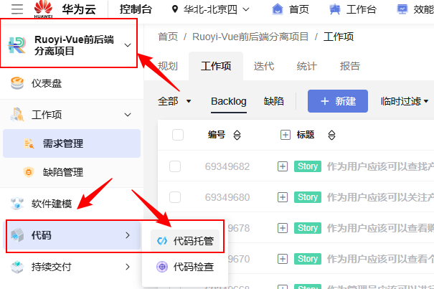434x289 pixels.
Task: Click the 工作项 sidebar icon
Action: 17,115
